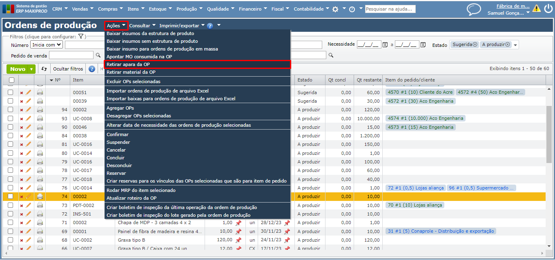Click edit pencil for order 93

click(x=29, y=119)
